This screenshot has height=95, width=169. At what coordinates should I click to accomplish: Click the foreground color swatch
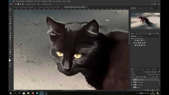[10, 60]
